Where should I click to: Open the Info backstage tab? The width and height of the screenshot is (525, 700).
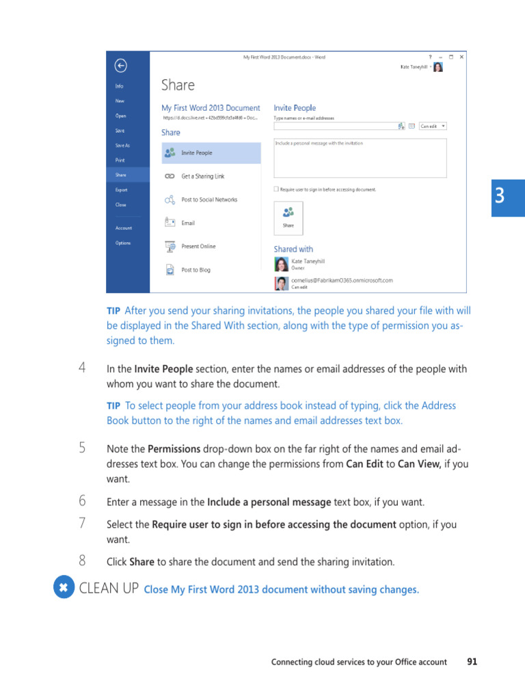(x=119, y=86)
